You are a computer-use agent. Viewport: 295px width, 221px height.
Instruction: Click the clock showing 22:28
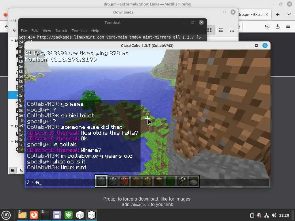coord(284,215)
